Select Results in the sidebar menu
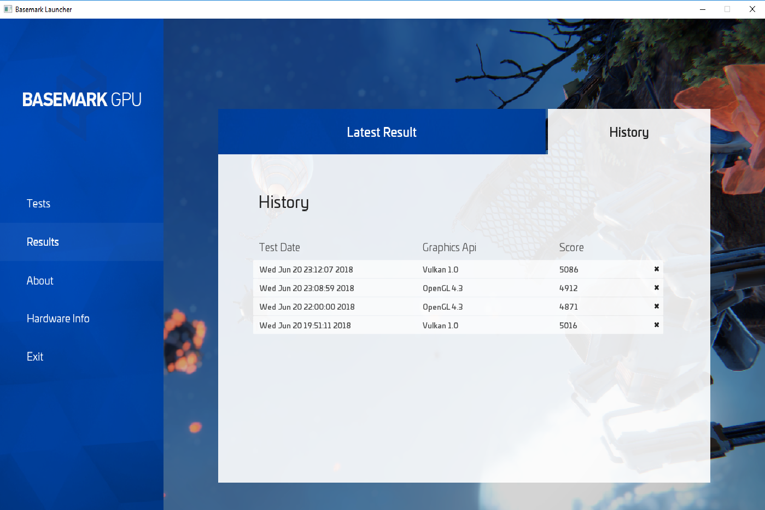 click(81, 242)
